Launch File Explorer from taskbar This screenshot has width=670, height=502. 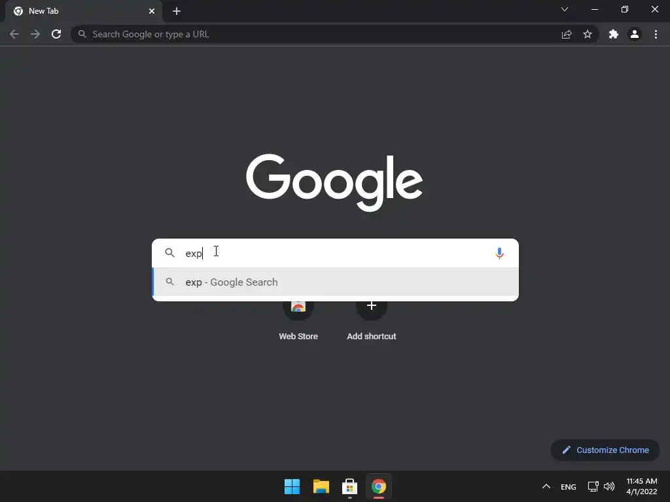pos(321,486)
